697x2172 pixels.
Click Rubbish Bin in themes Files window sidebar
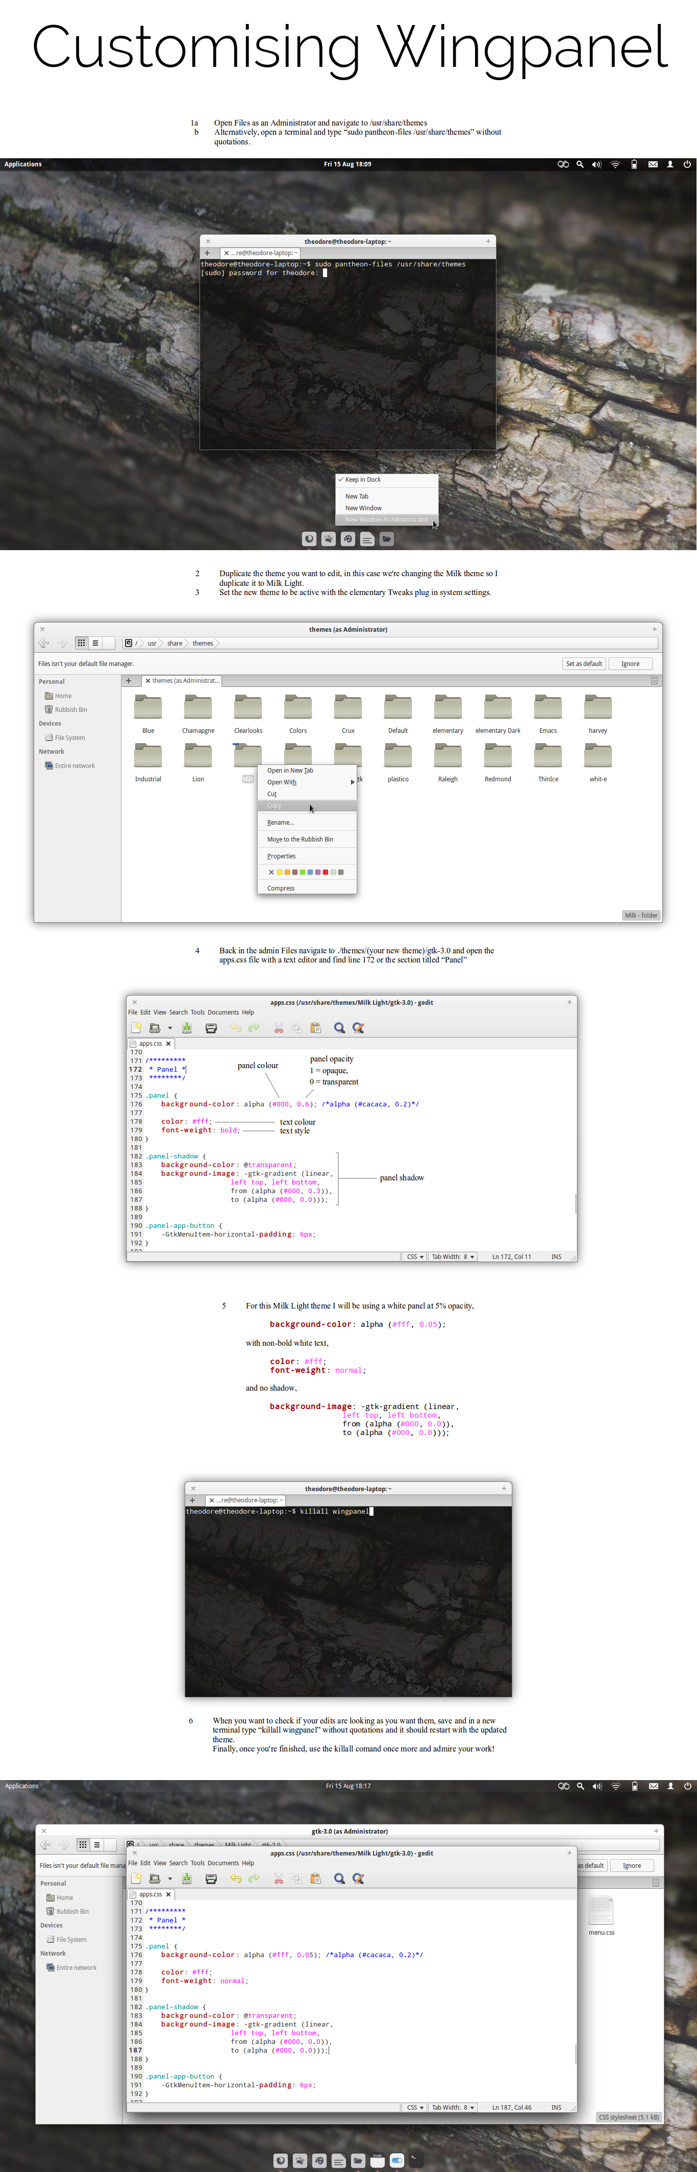[66, 710]
